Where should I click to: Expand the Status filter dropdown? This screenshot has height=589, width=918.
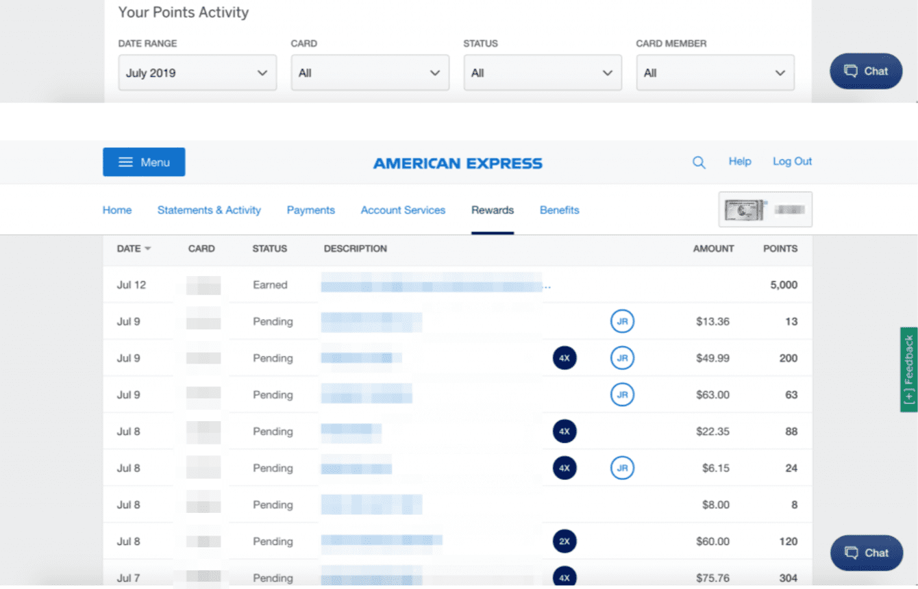coord(543,73)
